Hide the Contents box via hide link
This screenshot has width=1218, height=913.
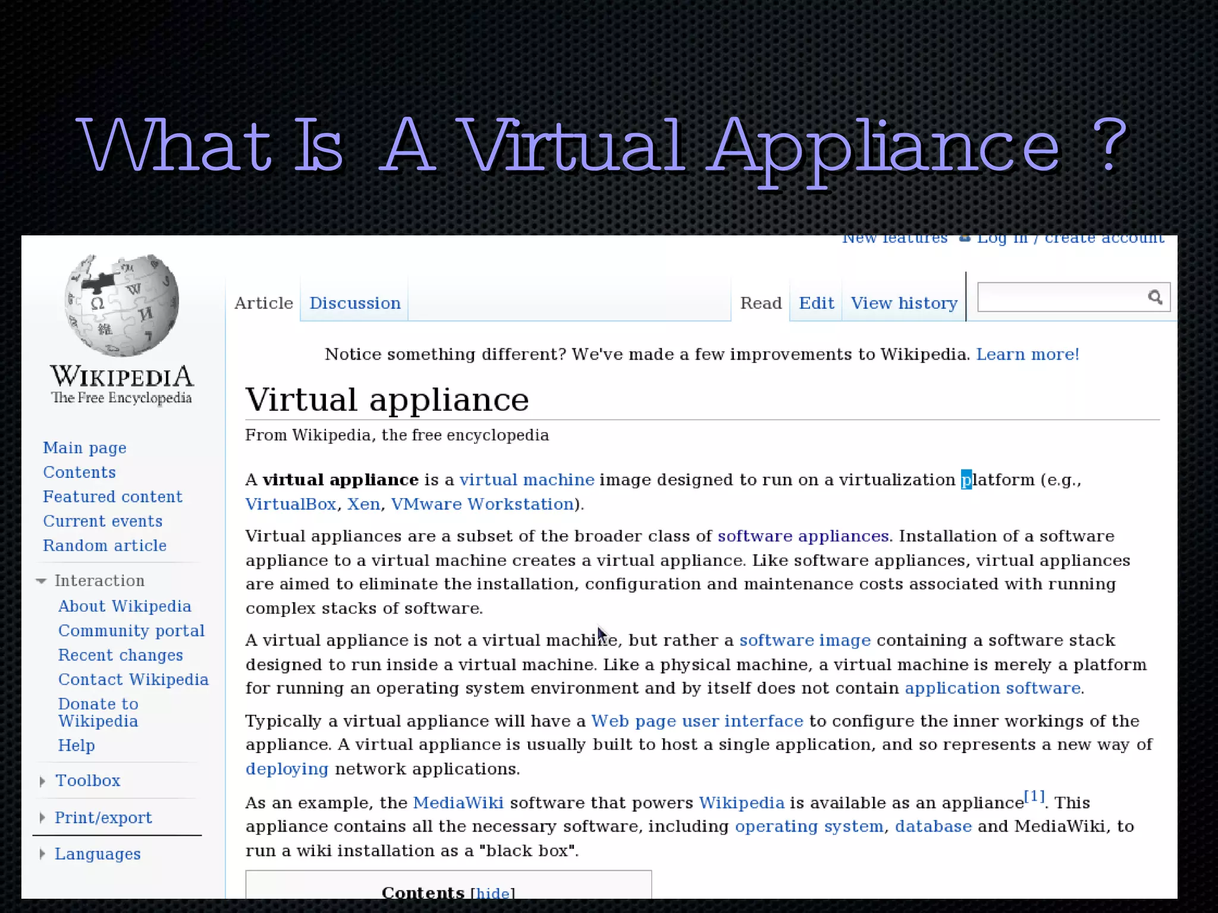pos(492,893)
